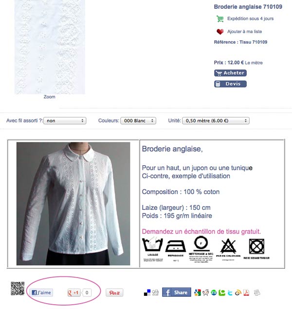Expand the Unité '0,50 mètre' dropdown
Viewport: 292px width, 309px height.
click(216, 120)
